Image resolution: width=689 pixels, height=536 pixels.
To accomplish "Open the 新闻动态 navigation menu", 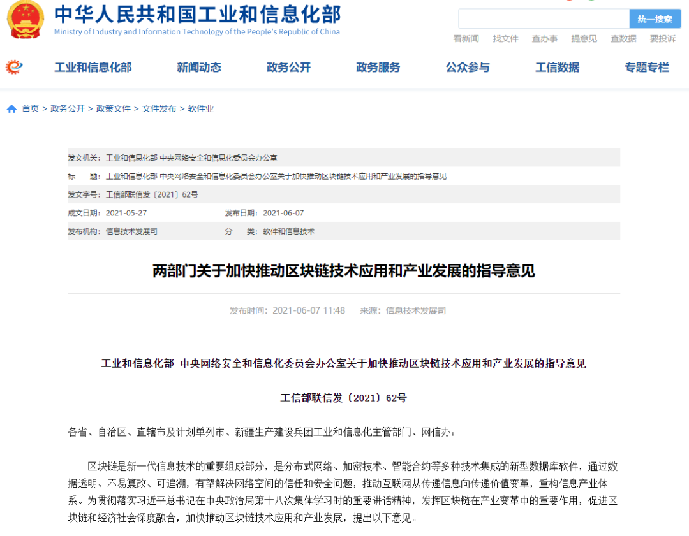I will pyautogui.click(x=198, y=66).
